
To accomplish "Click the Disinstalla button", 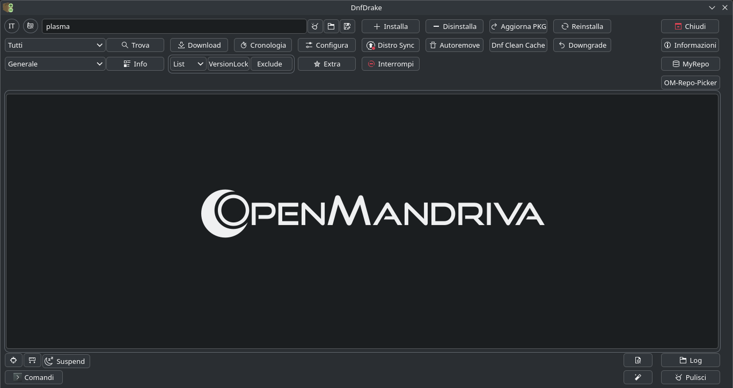I will [x=455, y=26].
